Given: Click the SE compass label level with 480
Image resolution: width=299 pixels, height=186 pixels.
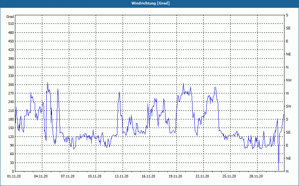Looking at the screenshot, I should point(288,28).
